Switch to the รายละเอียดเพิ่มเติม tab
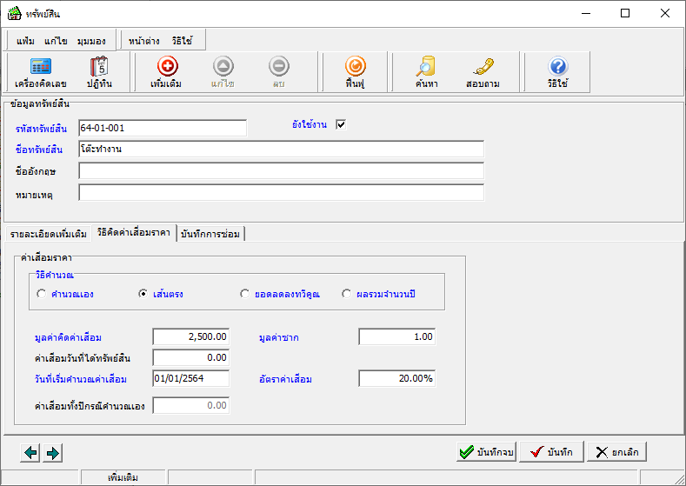This screenshot has width=686, height=486. pyautogui.click(x=48, y=234)
